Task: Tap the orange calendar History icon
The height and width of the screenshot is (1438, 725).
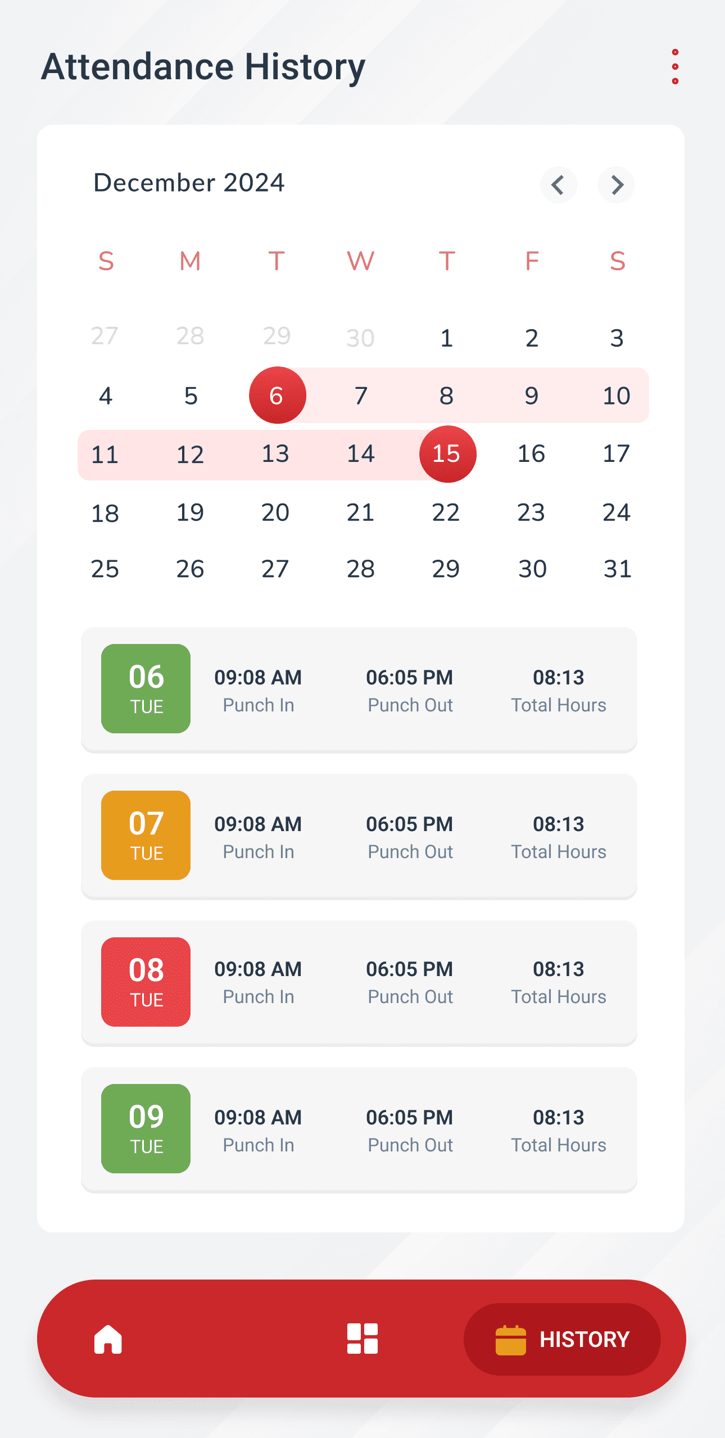Action: (510, 1340)
